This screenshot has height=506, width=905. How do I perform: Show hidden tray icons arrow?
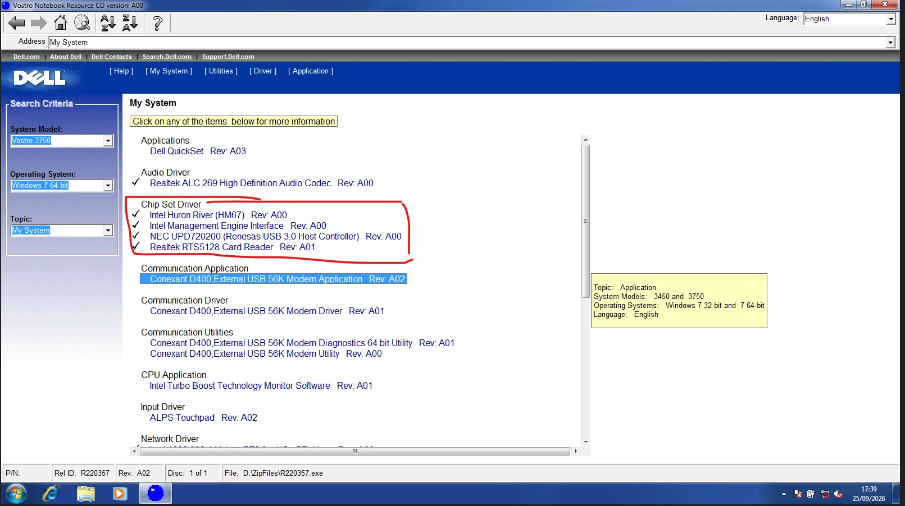784,494
